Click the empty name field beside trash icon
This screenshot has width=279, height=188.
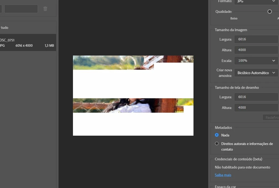(21, 9)
